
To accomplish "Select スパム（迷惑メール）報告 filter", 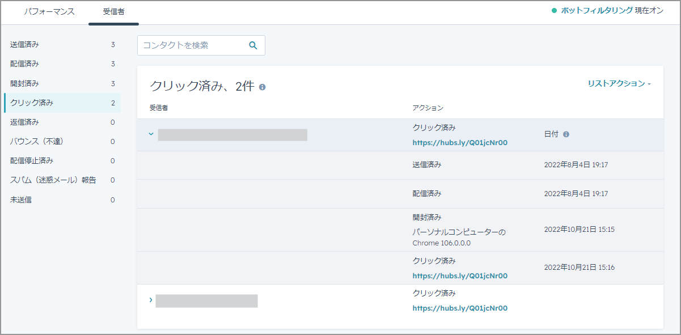I will click(x=62, y=180).
